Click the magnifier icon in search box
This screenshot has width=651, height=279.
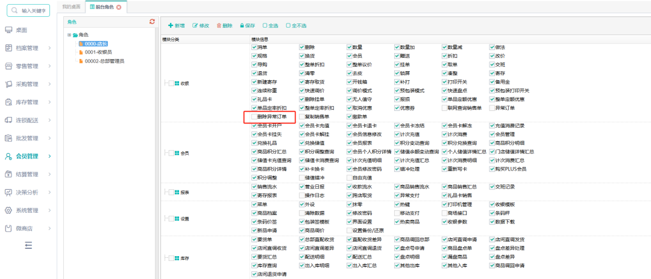click(x=15, y=10)
